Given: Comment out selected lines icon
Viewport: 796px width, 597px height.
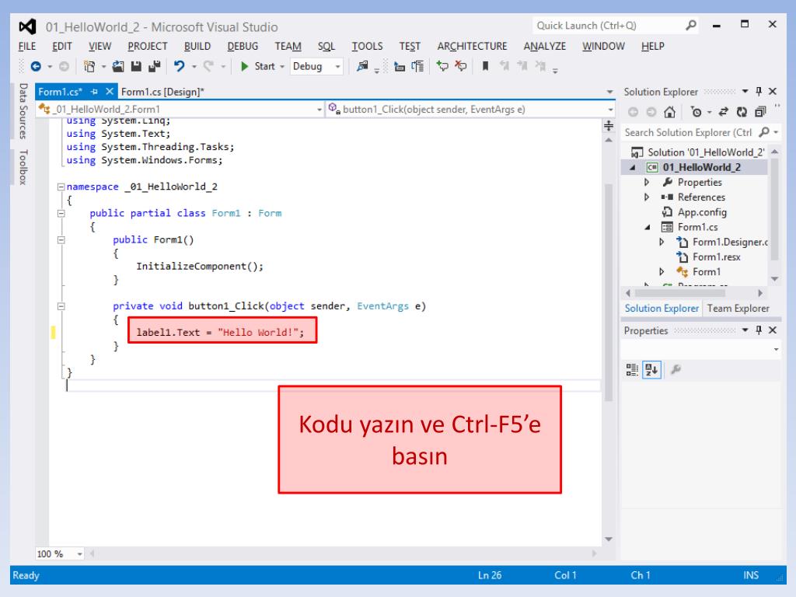Looking at the screenshot, I should click(442, 67).
